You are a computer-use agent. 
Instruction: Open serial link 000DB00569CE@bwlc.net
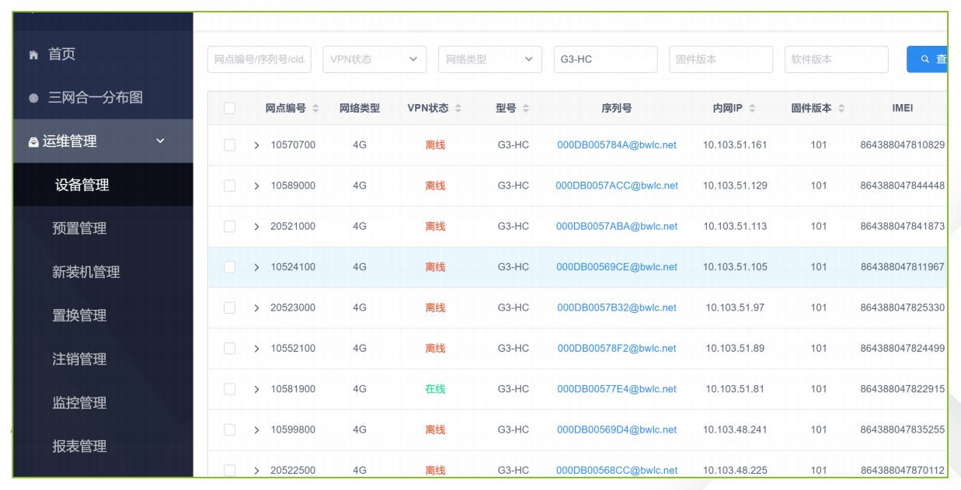pyautogui.click(x=617, y=267)
